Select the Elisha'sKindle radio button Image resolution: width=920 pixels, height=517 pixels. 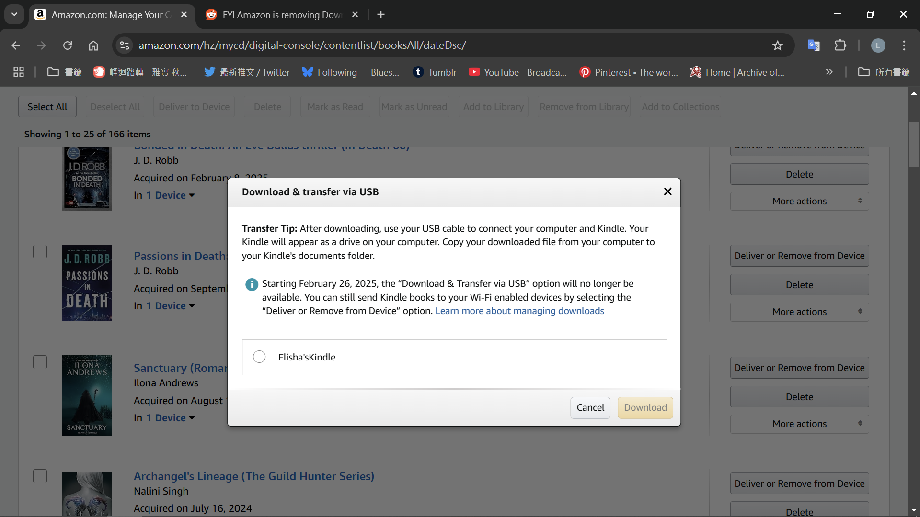tap(259, 357)
